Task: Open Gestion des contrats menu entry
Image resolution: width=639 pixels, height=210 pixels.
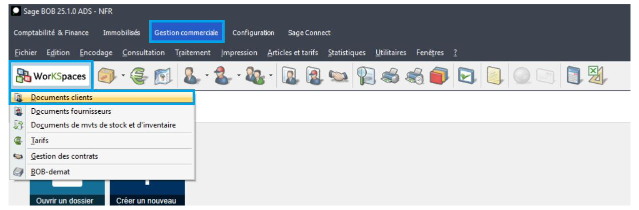Action: point(64,156)
